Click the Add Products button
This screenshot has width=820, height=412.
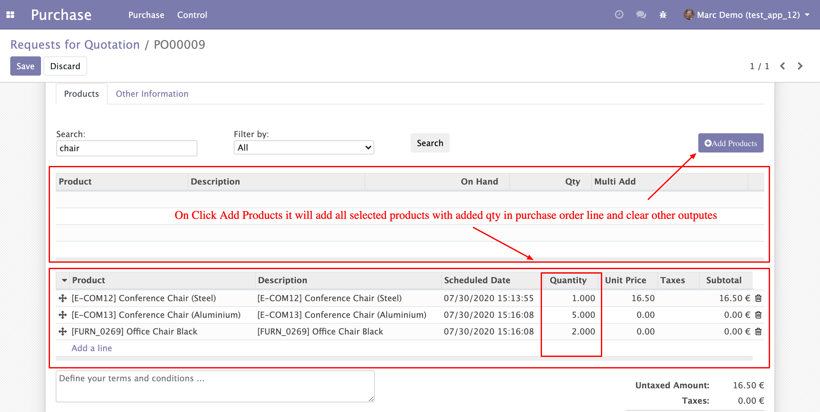pyautogui.click(x=731, y=143)
